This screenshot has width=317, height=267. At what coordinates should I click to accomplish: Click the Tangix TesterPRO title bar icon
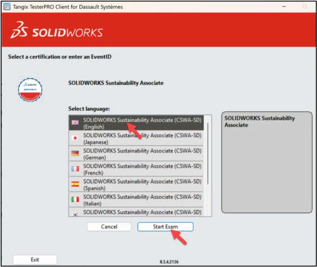click(x=7, y=7)
